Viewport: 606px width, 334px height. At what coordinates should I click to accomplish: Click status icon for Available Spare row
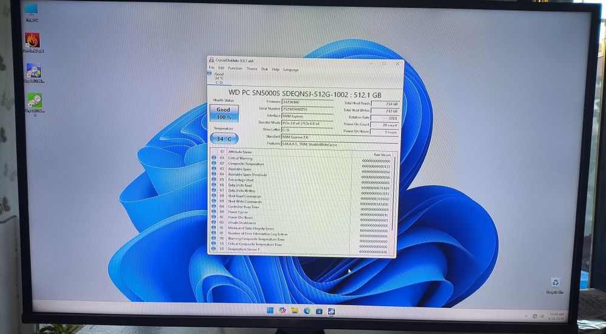[214, 169]
